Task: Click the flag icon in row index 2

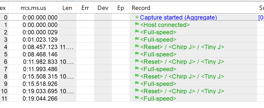Action: tap(137, 32)
